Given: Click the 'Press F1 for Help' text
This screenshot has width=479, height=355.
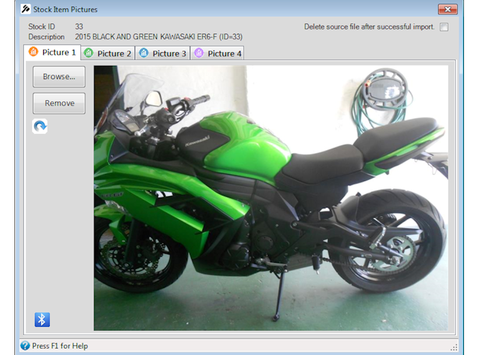Looking at the screenshot, I should click(60, 346).
